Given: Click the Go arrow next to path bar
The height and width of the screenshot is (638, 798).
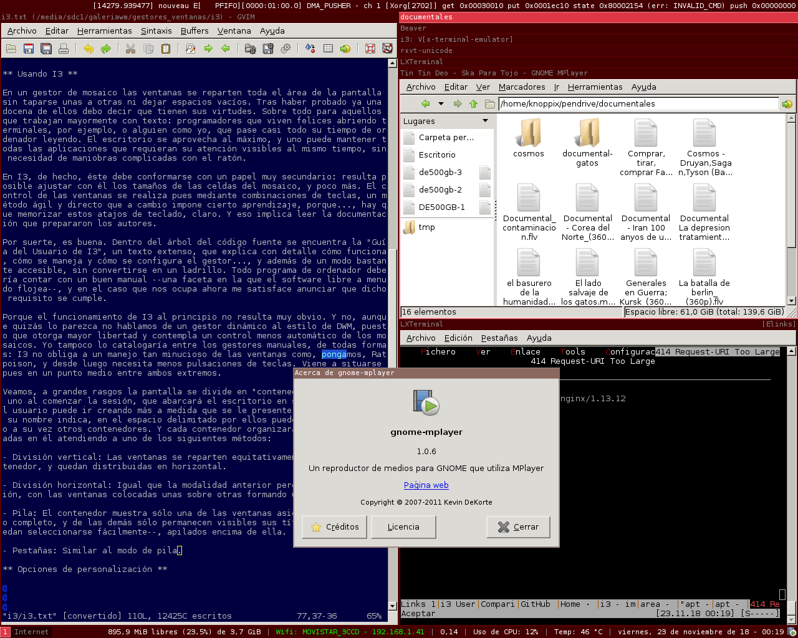Looking at the screenshot, I should point(787,104).
